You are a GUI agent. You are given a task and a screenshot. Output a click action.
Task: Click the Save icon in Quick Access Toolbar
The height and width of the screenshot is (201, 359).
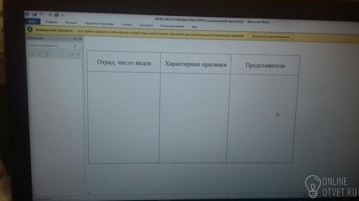[34, 15]
